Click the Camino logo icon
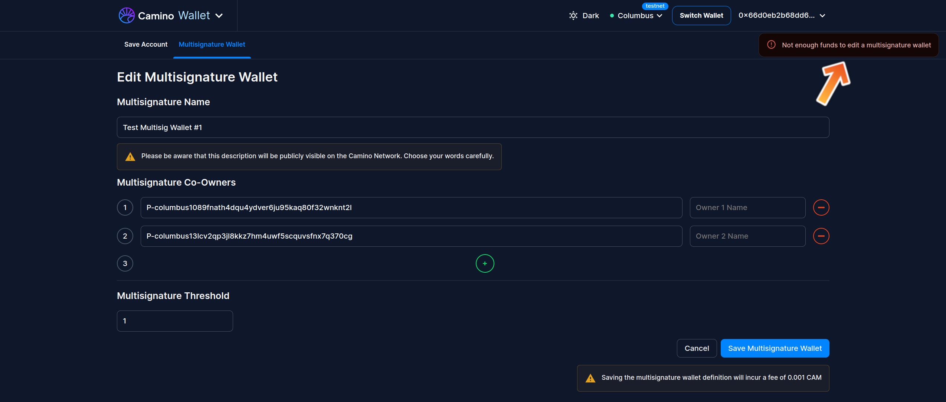The image size is (946, 402). (x=127, y=16)
